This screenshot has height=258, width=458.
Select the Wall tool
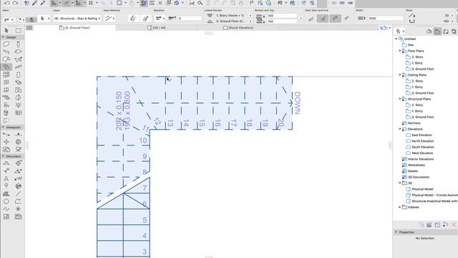pyautogui.click(x=6, y=44)
